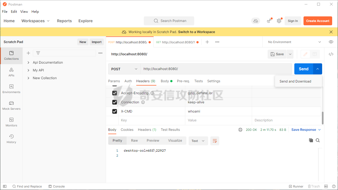Open the Environments sidebar panel

11,89
